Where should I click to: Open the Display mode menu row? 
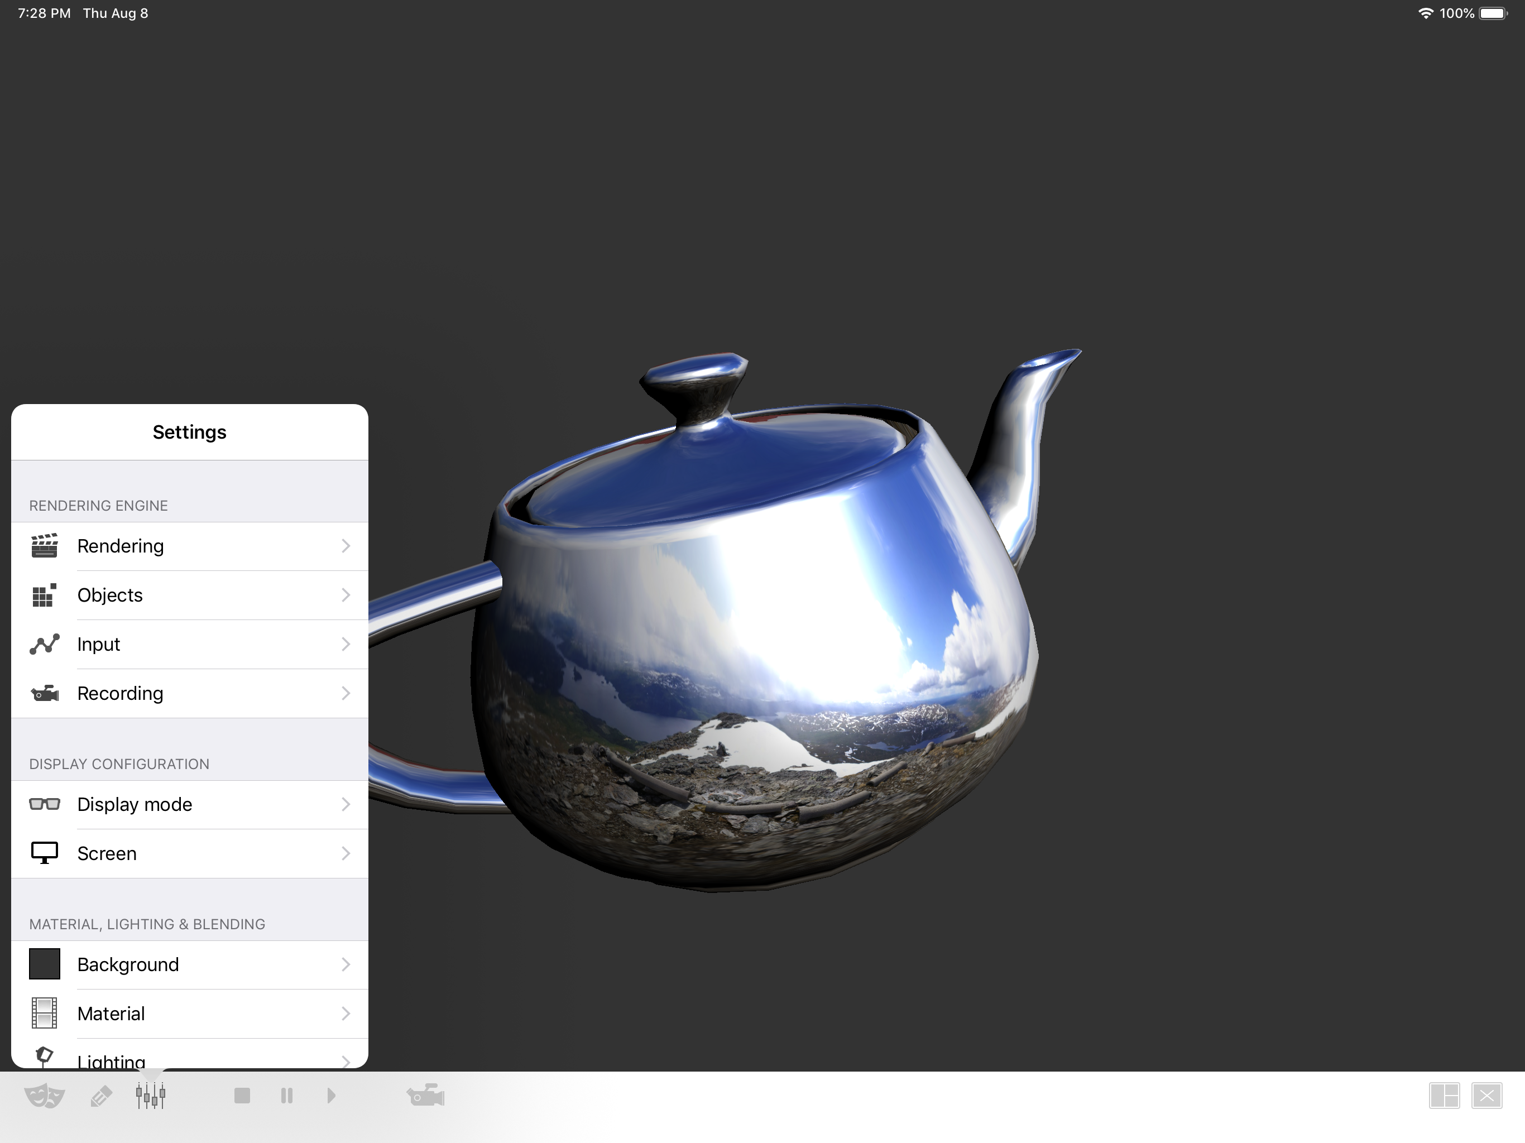tap(190, 805)
